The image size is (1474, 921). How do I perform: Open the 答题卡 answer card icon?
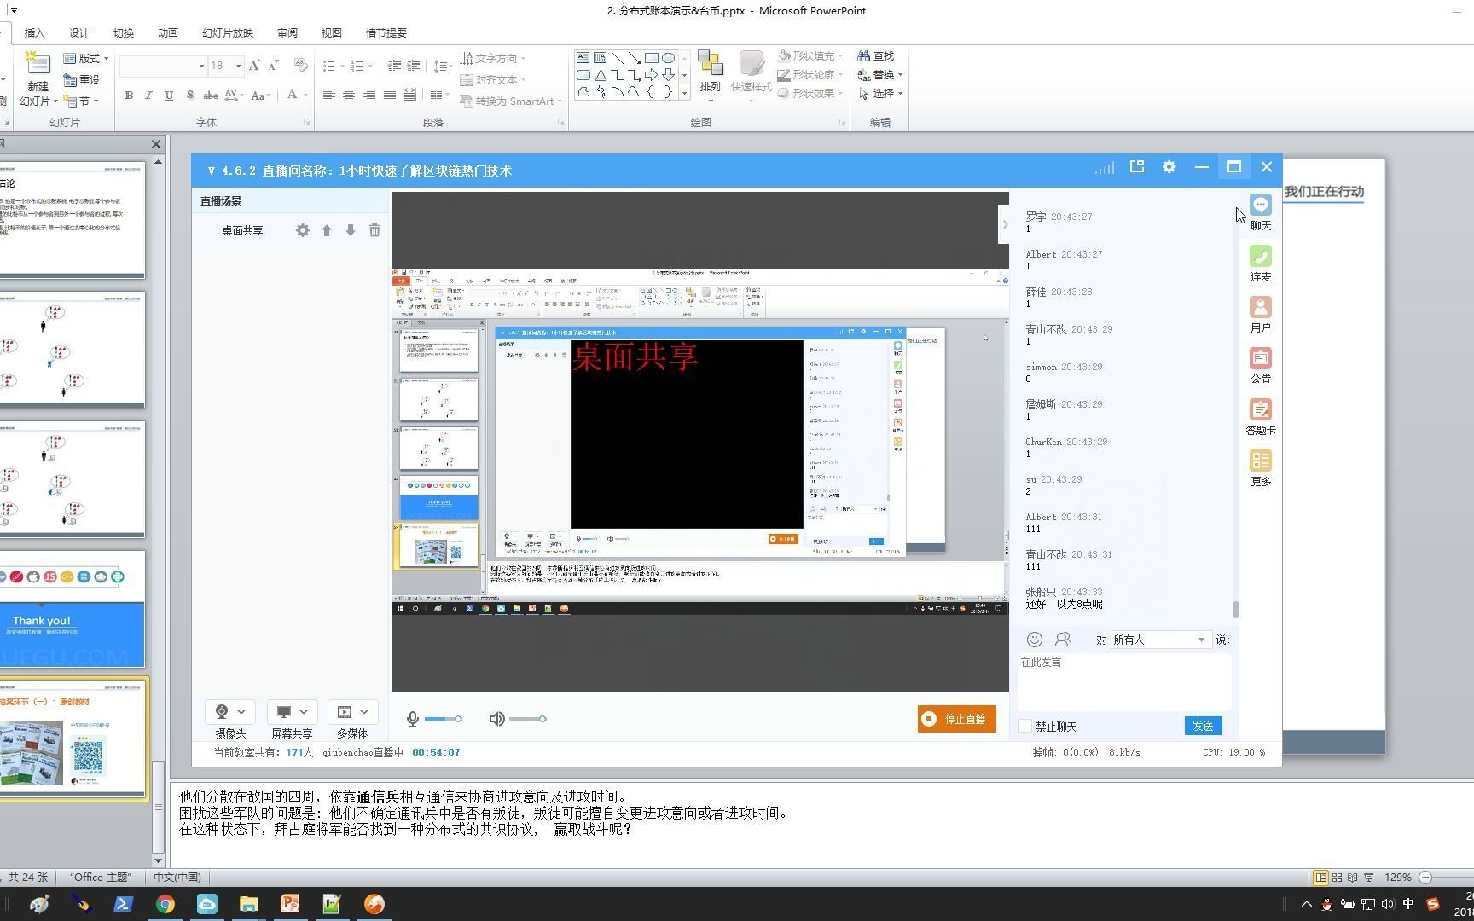tap(1260, 409)
